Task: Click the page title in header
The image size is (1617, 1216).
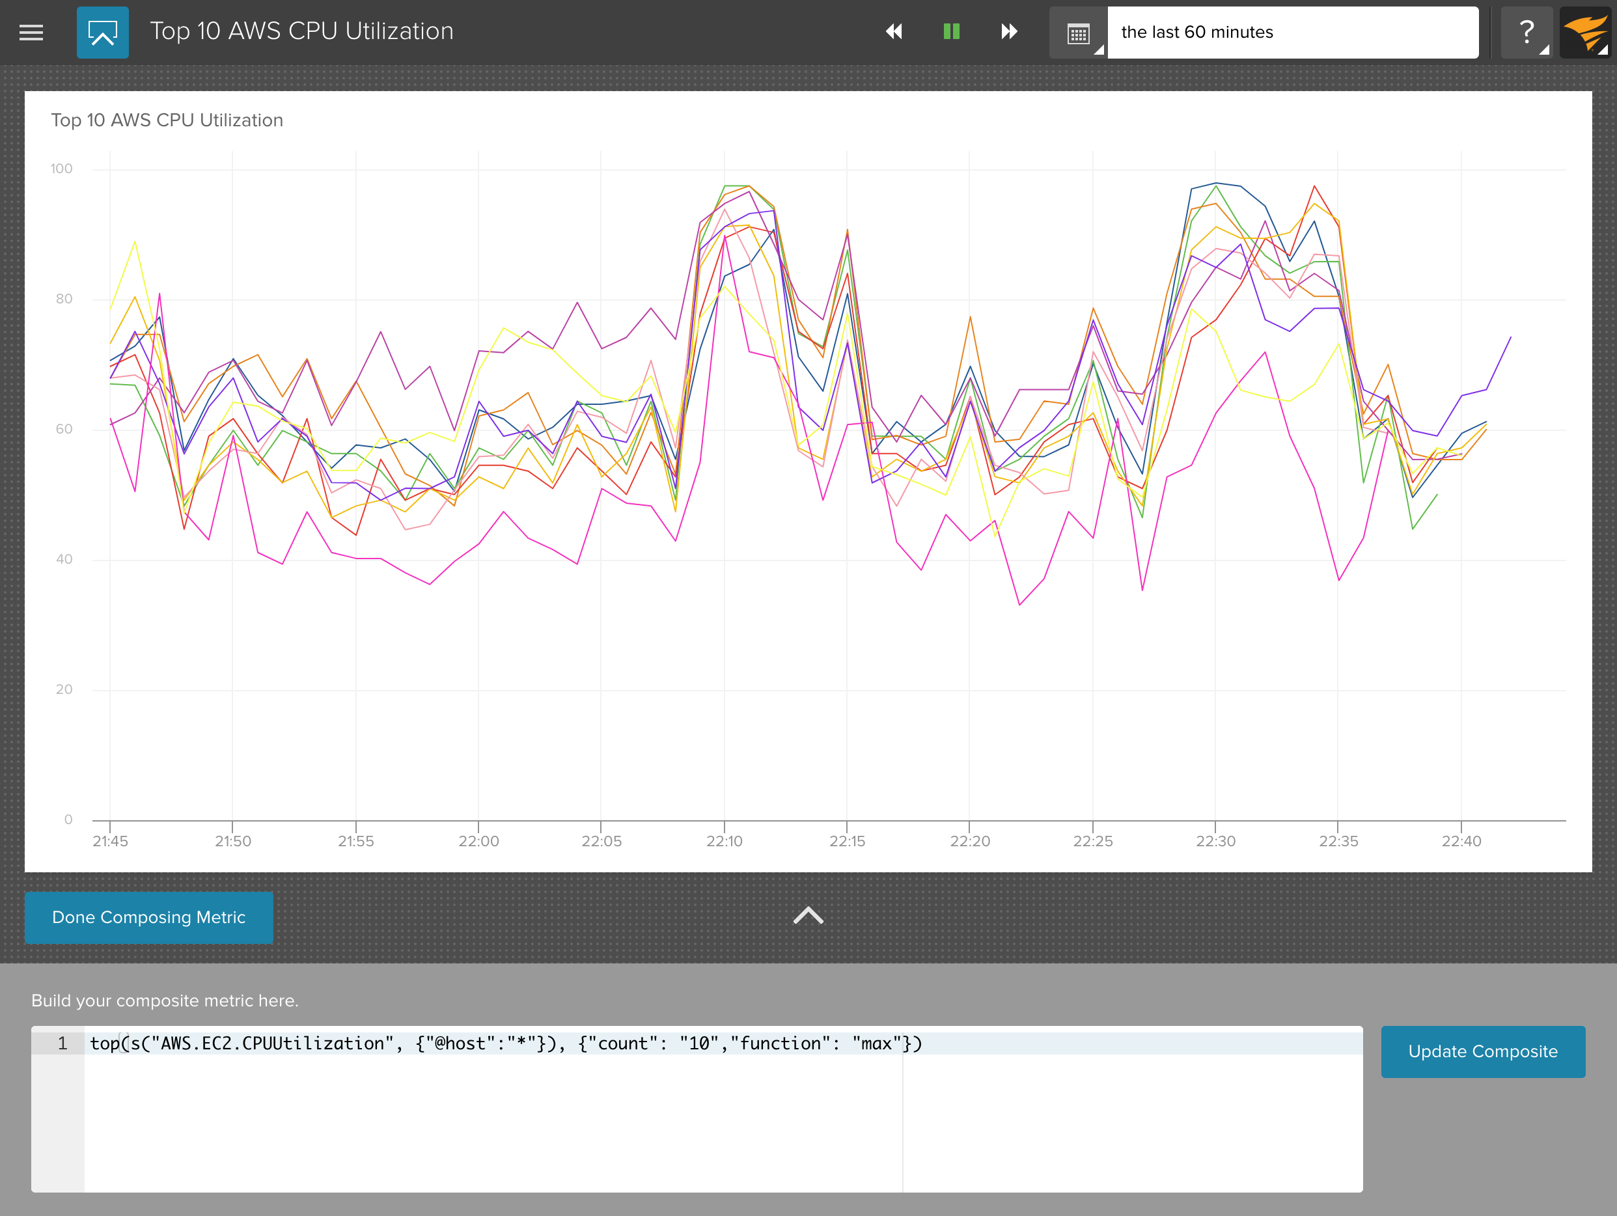Action: pyautogui.click(x=301, y=31)
